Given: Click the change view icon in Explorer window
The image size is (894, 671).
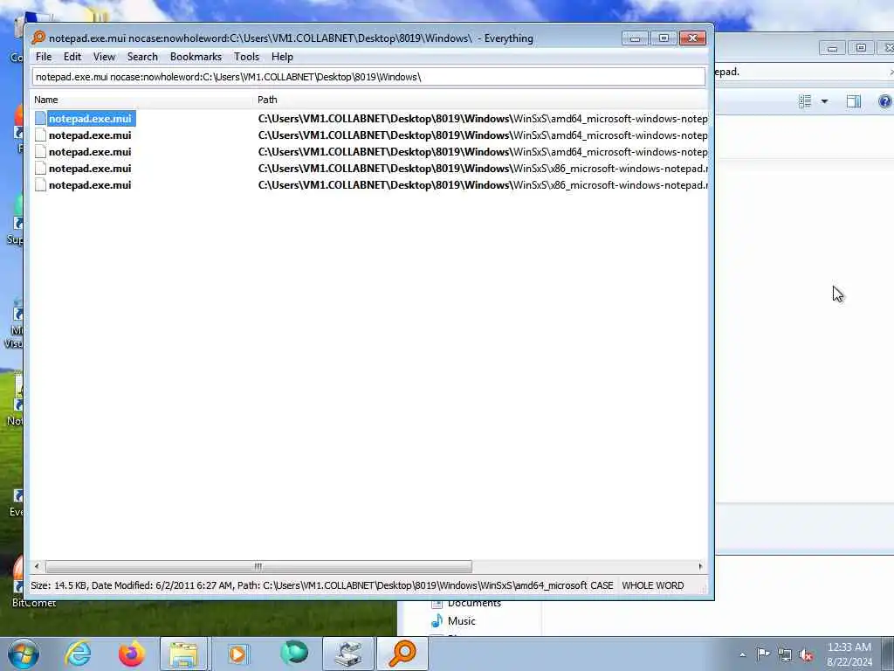Looking at the screenshot, I should tap(805, 101).
